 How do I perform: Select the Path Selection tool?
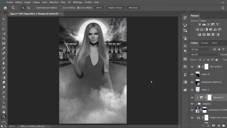point(4,102)
